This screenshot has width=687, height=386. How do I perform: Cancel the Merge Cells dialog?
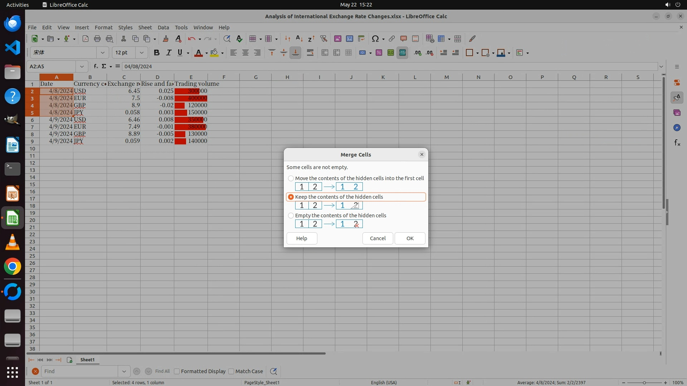pyautogui.click(x=377, y=238)
